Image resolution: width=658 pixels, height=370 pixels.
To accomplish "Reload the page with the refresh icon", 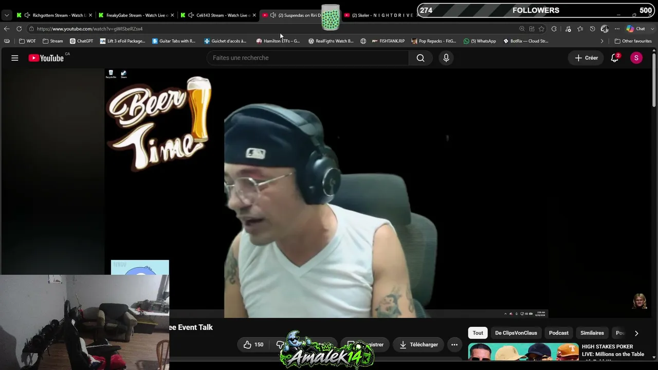I will [x=19, y=29].
